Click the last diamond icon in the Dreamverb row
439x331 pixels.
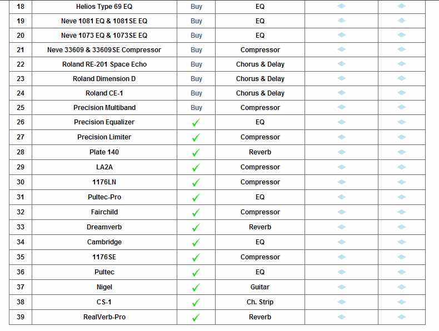tap(402, 227)
